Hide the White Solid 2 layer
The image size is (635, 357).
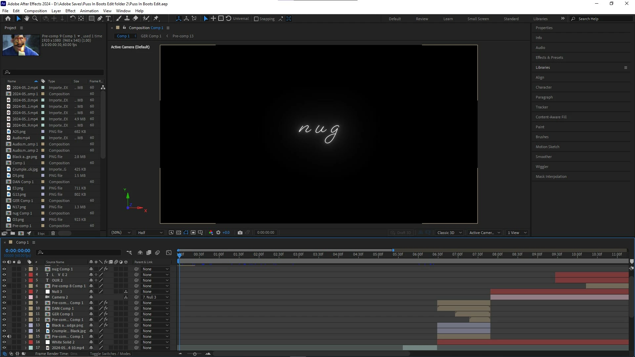click(4, 342)
